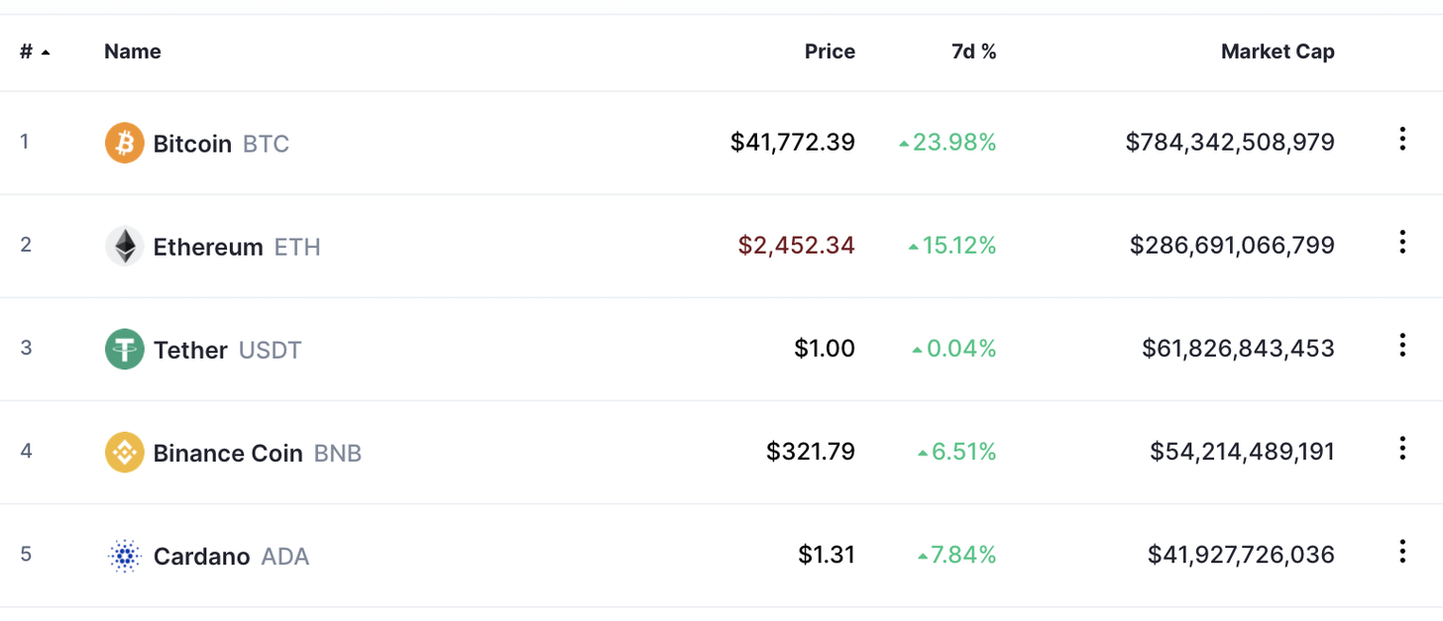The image size is (1443, 621).
Task: Sort the table by Price
Action: click(830, 51)
